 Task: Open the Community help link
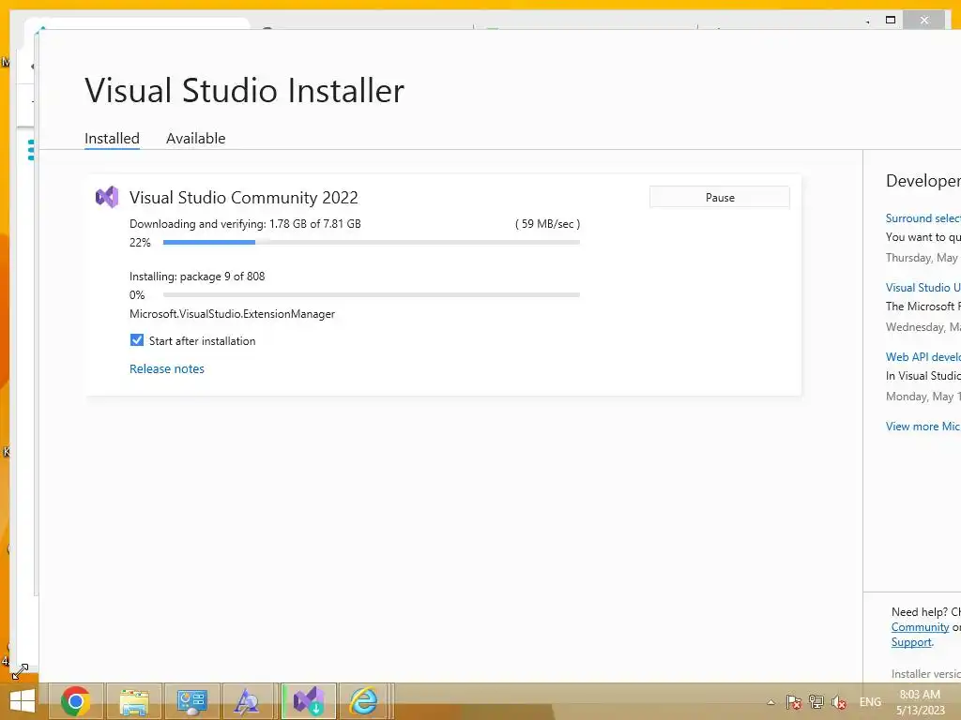[x=920, y=627]
